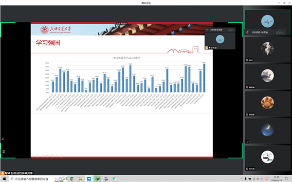Click the orange presenter icon at bottom left
The height and width of the screenshot is (182, 292).
[2, 173]
